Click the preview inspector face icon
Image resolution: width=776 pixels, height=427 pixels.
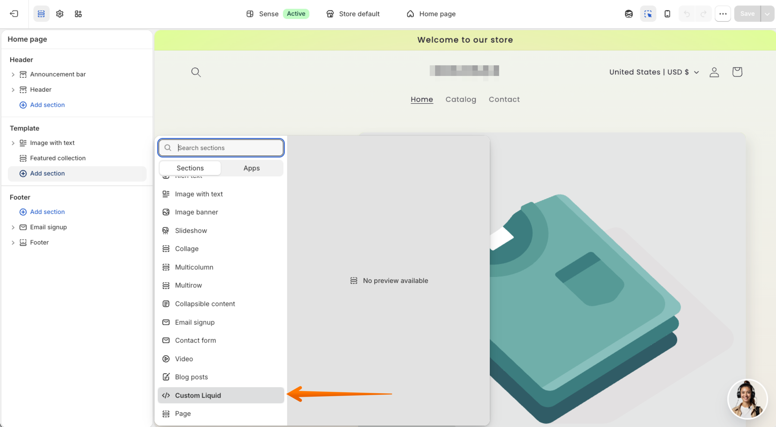pyautogui.click(x=629, y=14)
